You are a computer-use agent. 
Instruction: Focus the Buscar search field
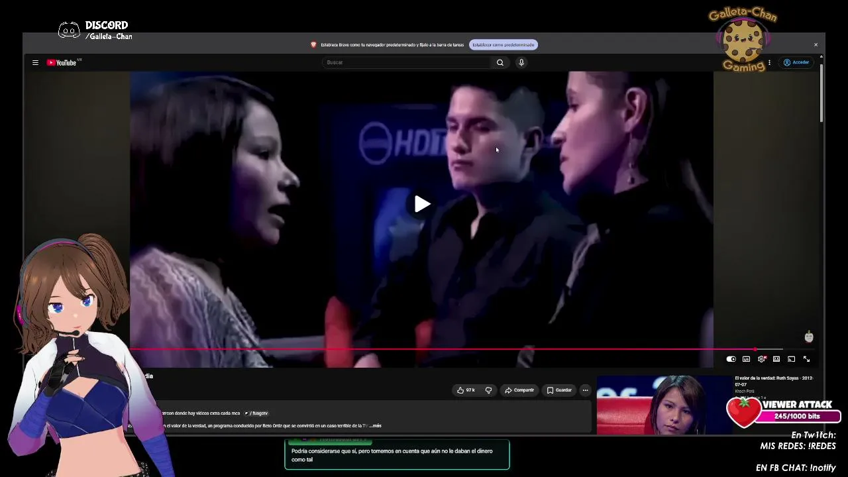(x=406, y=62)
